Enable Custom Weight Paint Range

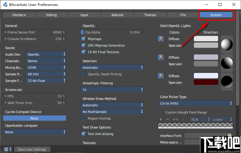coord(161,112)
